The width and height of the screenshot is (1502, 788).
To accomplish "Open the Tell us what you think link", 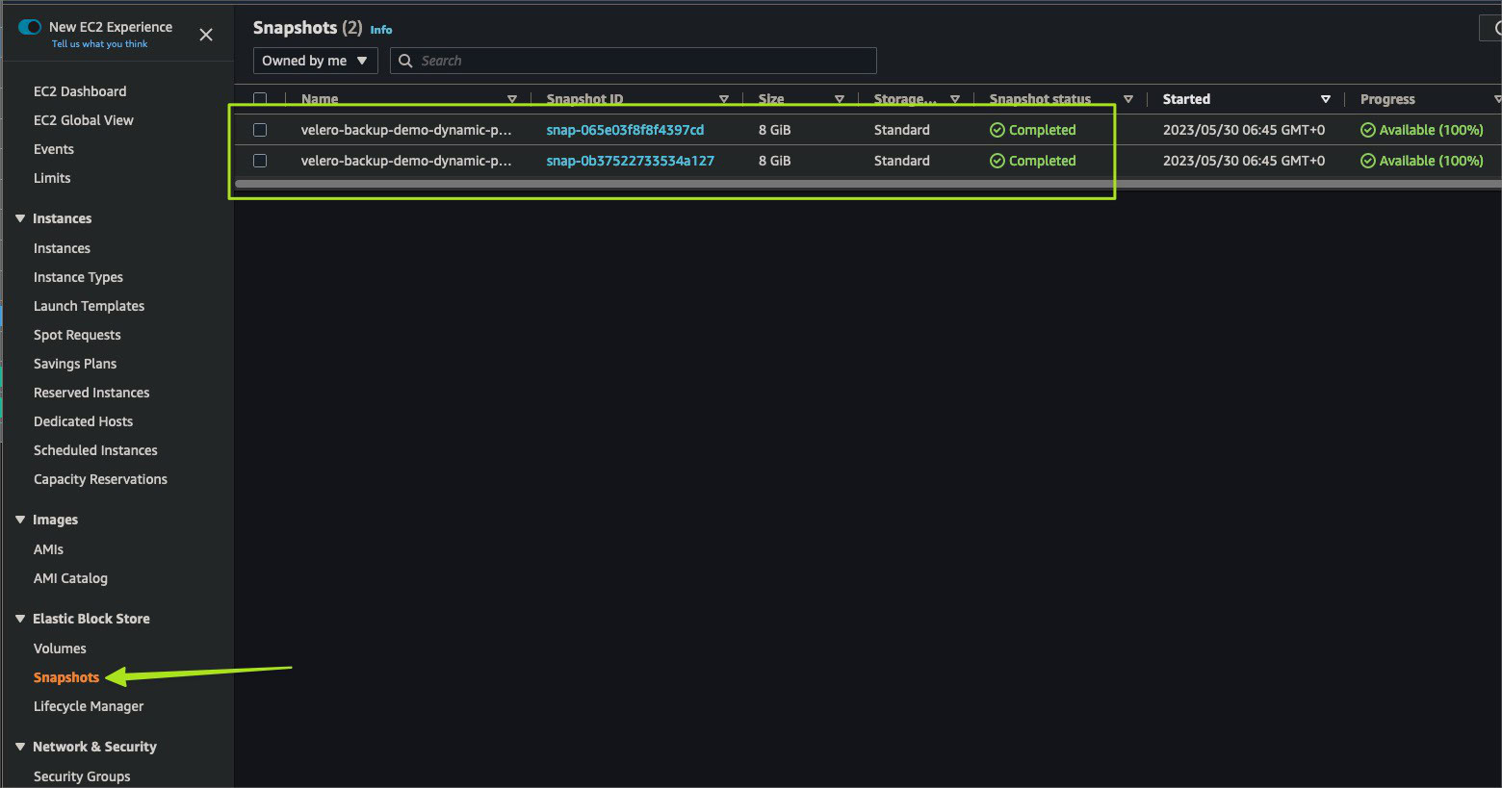I will 99,44.
